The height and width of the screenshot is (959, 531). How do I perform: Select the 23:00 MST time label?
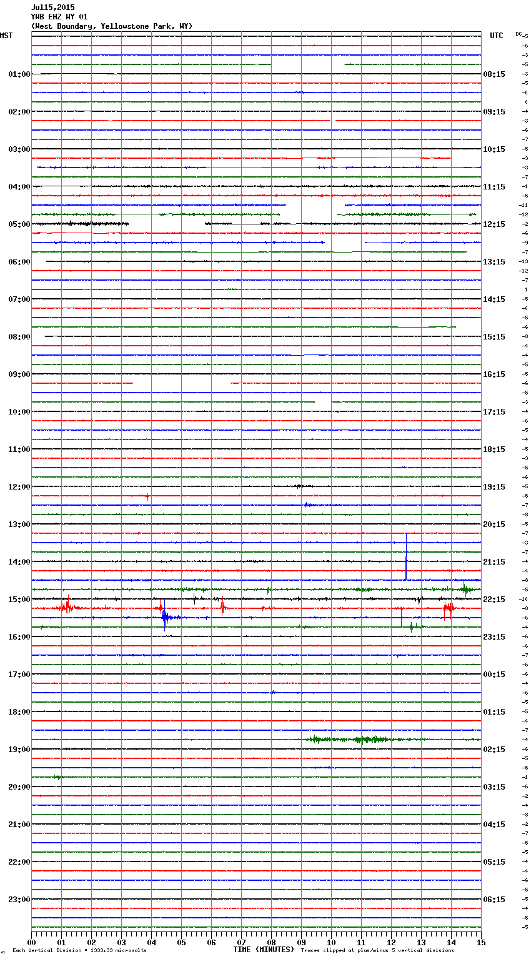19,900
